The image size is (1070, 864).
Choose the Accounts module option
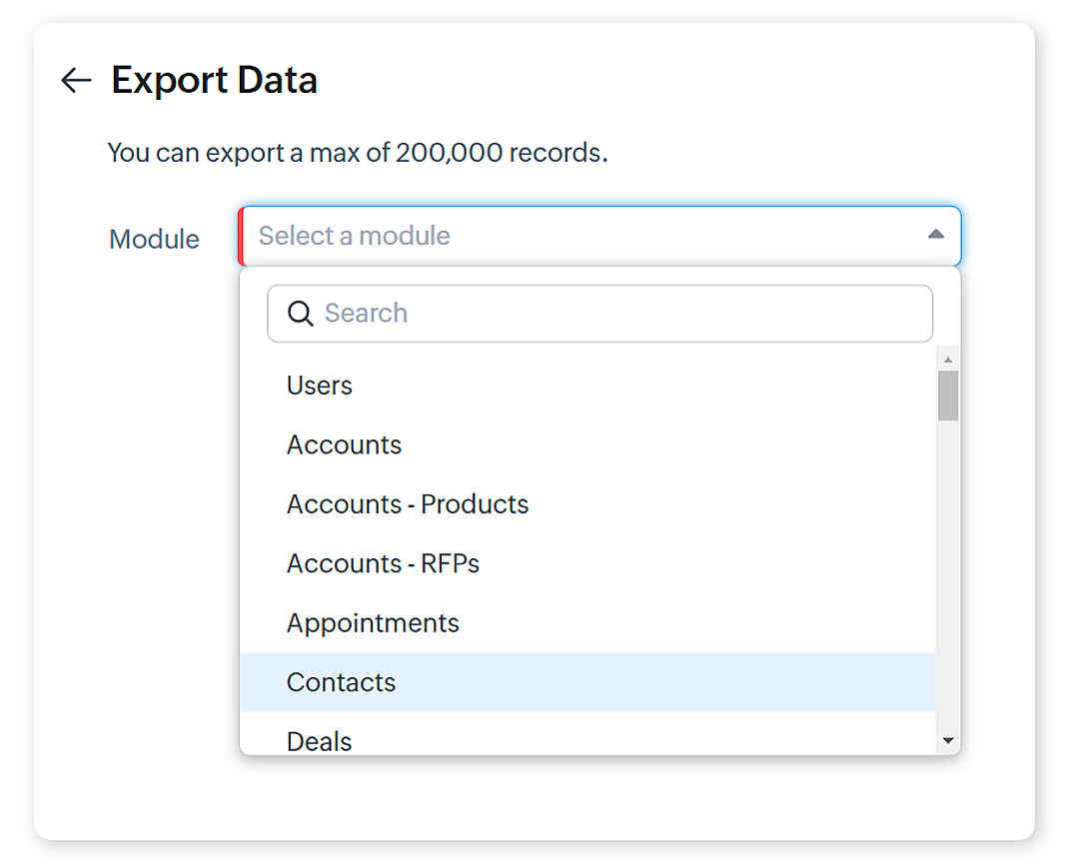344,444
